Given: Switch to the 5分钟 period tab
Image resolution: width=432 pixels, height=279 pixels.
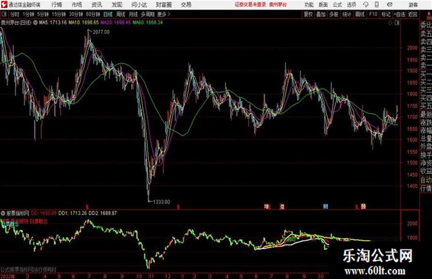Looking at the screenshot, I should pos(43,14).
